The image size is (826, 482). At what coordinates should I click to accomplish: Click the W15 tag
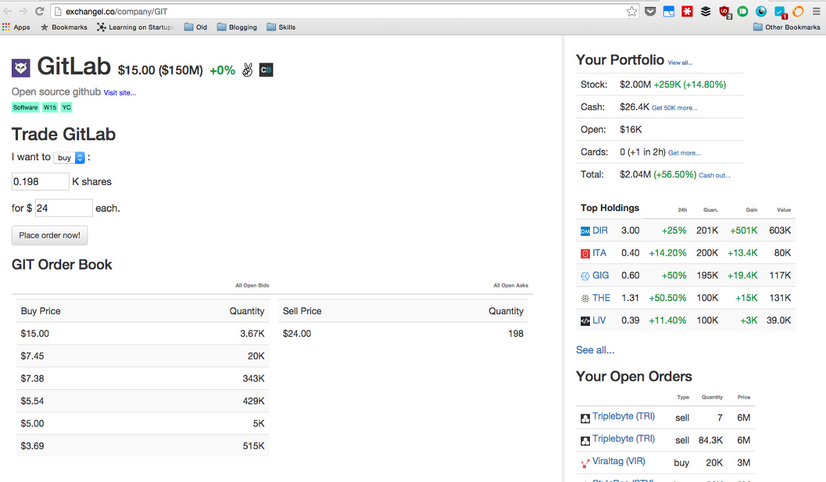[x=50, y=107]
